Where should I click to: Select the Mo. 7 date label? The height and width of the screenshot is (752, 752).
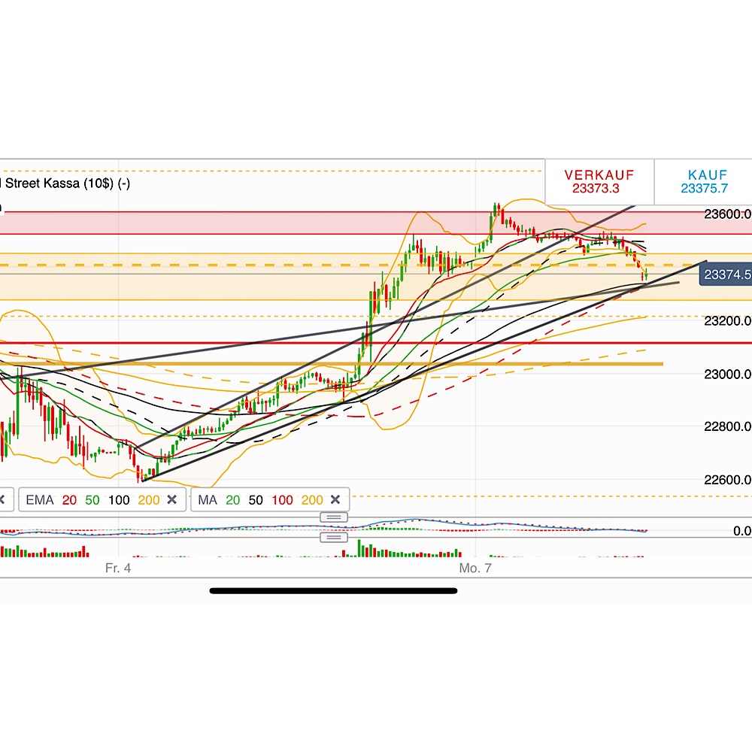pos(475,569)
